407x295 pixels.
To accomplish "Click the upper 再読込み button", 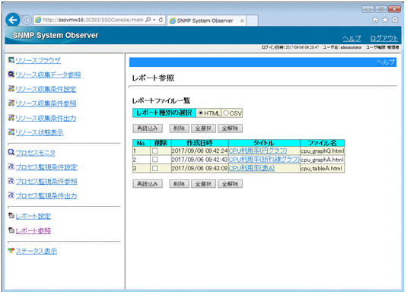I will pos(148,128).
